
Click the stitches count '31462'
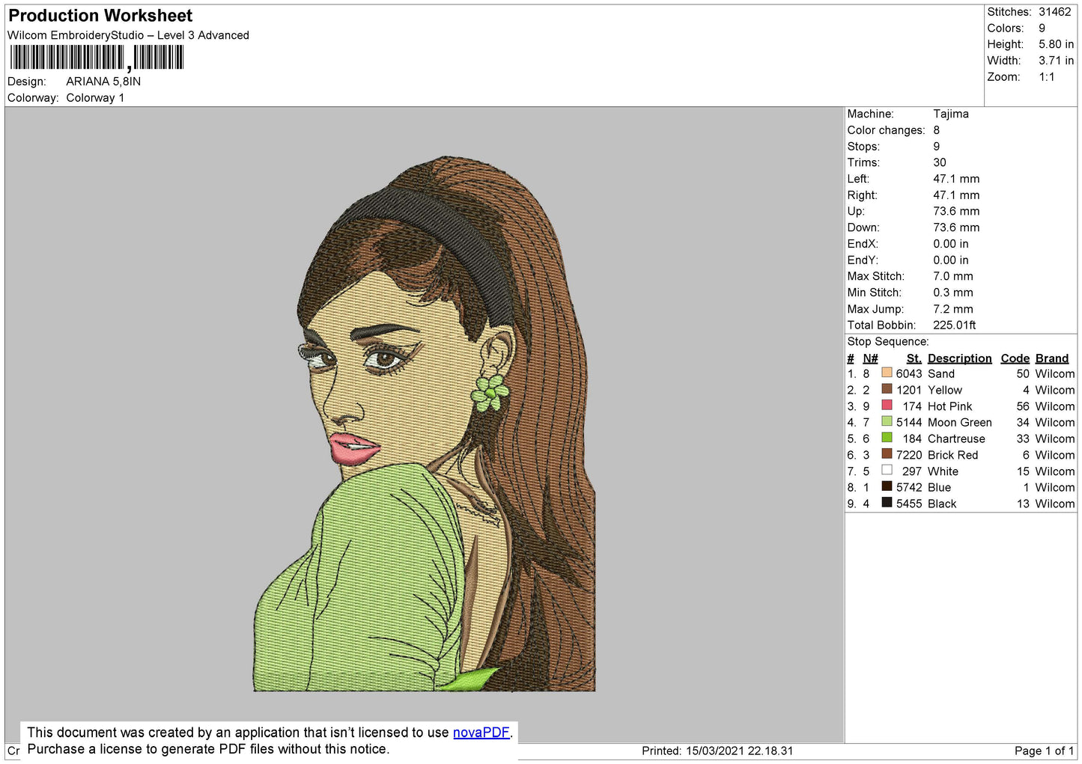(1054, 12)
